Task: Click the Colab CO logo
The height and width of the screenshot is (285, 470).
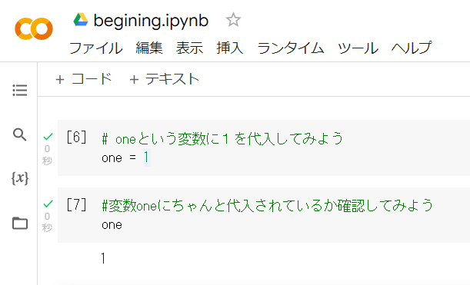Action: pos(34,28)
